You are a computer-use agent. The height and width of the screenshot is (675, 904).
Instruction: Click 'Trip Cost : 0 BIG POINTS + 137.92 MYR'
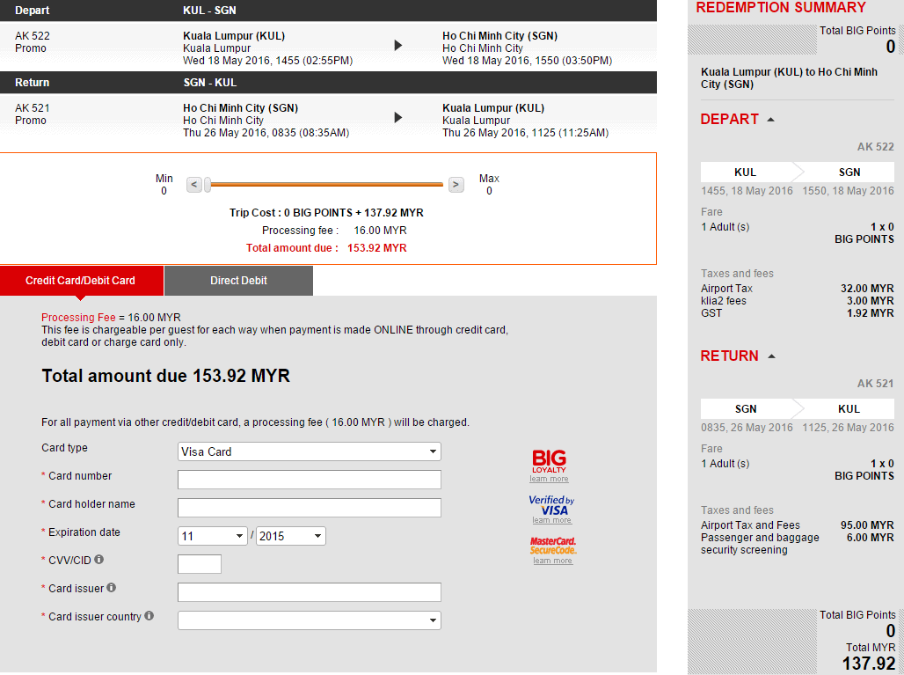[326, 213]
